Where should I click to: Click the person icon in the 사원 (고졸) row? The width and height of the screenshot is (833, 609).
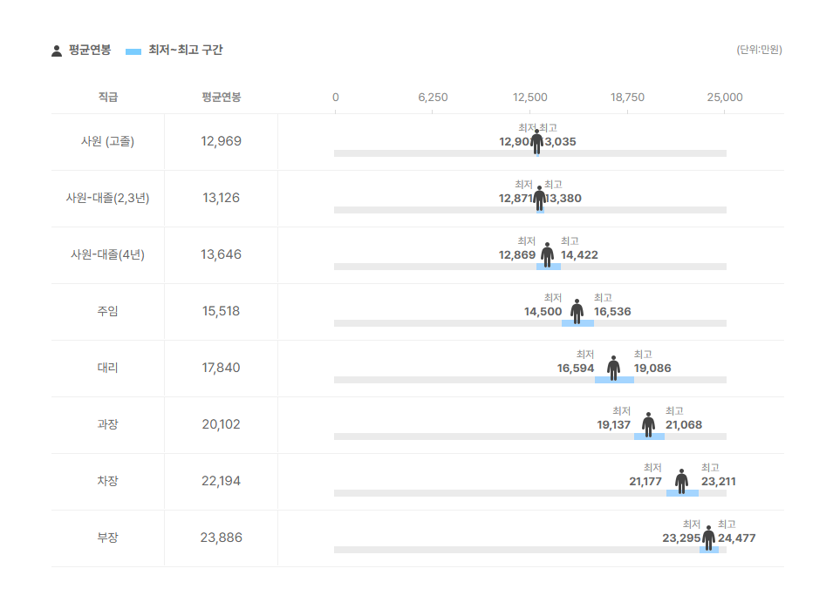pyautogui.click(x=537, y=141)
